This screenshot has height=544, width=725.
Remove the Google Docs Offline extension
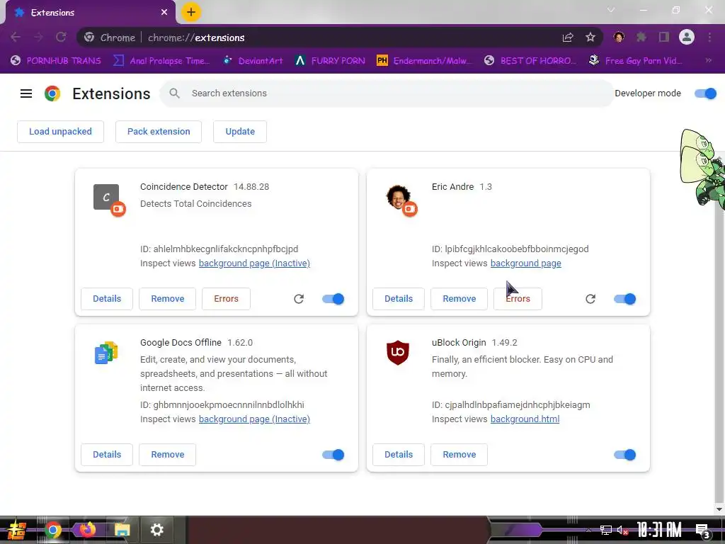(167, 455)
